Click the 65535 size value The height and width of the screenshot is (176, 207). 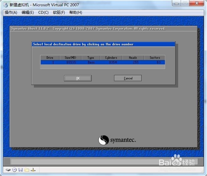pyautogui.click(x=71, y=62)
